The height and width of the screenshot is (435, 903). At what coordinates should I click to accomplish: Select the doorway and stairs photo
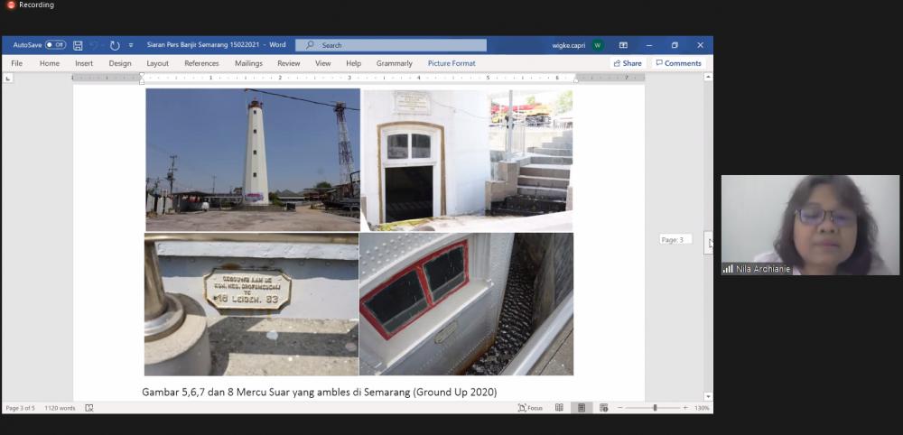pyautogui.click(x=467, y=161)
